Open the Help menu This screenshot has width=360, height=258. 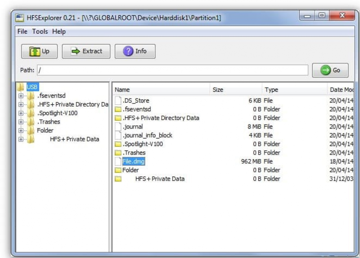pos(59,31)
